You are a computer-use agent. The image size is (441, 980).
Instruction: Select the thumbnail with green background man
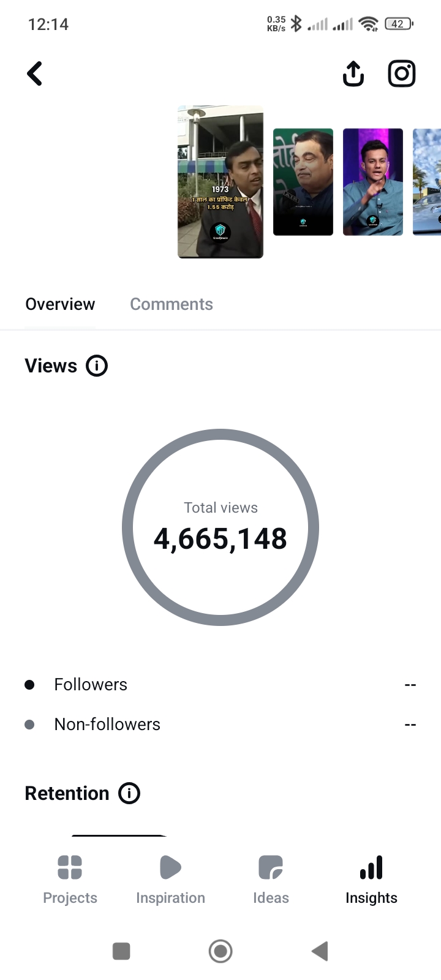(303, 182)
